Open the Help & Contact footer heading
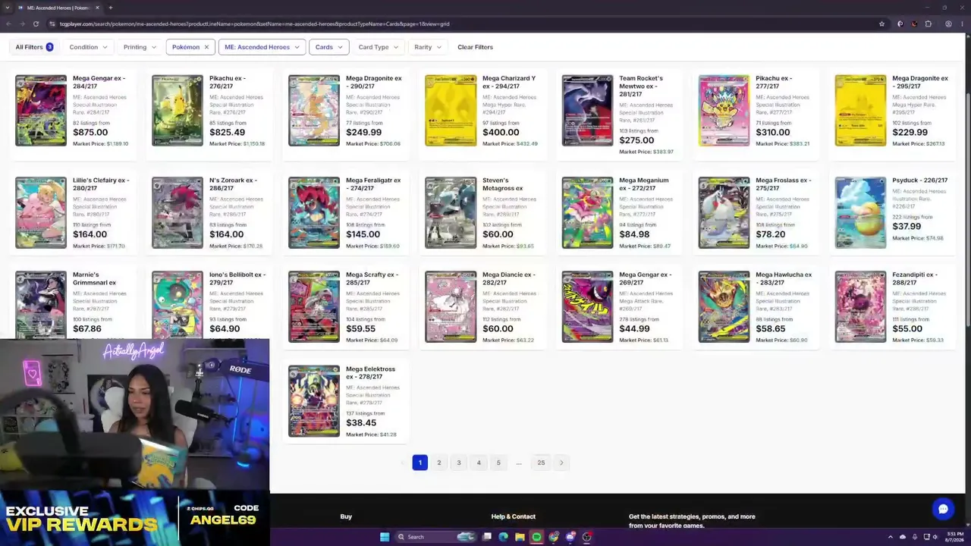971x546 pixels. click(x=513, y=516)
